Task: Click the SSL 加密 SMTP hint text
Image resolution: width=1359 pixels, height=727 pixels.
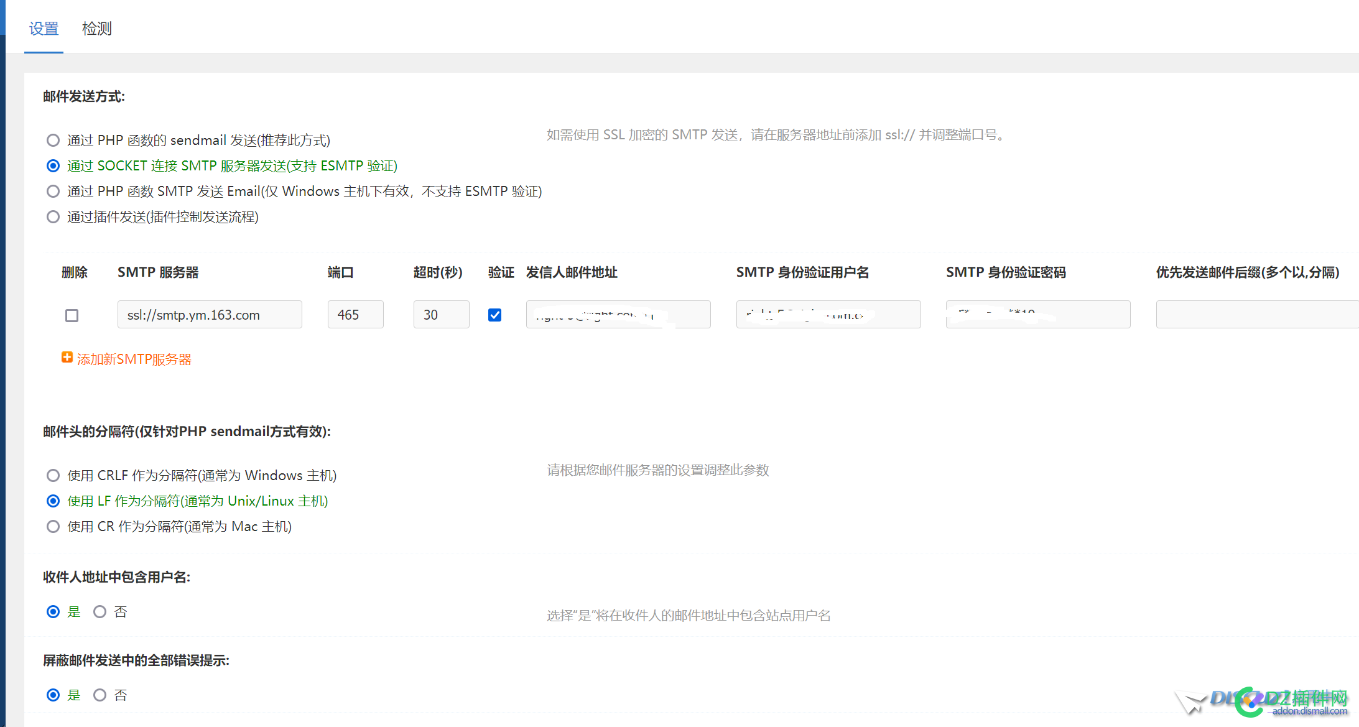Action: [777, 135]
